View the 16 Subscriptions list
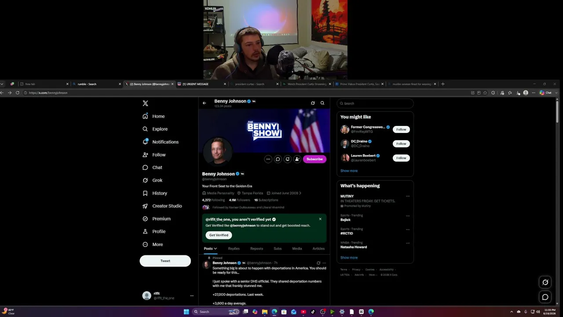 pyautogui.click(x=266, y=200)
